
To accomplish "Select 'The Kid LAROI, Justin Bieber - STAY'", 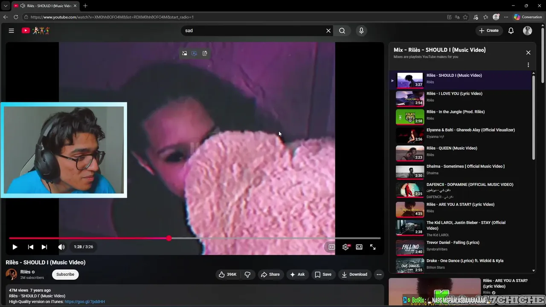I will click(461, 228).
